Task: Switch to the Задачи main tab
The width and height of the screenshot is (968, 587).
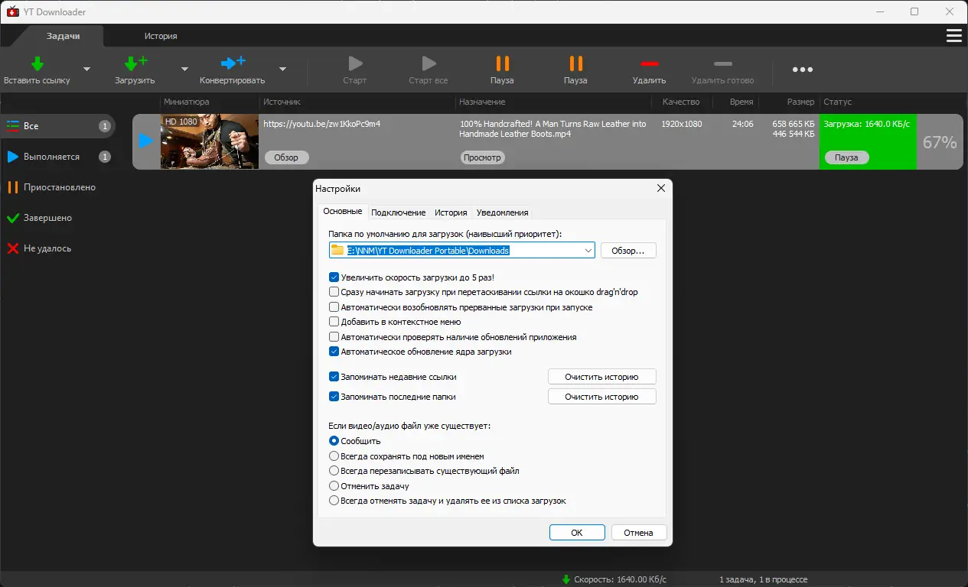Action: (x=63, y=36)
